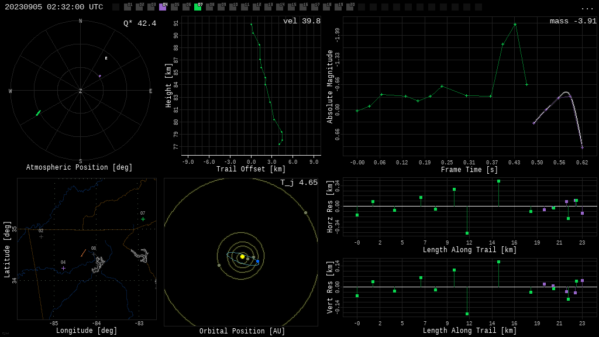Click the orange meteor track on map
Image resolution: width=599 pixels, height=337 pixels.
83,253
